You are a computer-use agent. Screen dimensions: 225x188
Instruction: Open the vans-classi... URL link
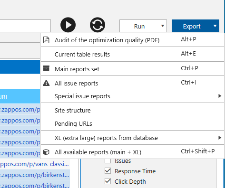34,164
